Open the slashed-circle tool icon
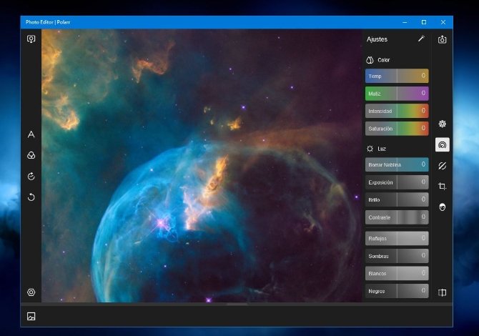The height and width of the screenshot is (336, 479). click(443, 166)
